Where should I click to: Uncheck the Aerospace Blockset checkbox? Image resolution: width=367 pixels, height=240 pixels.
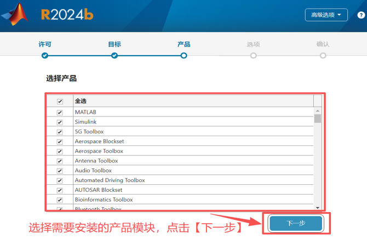point(60,142)
